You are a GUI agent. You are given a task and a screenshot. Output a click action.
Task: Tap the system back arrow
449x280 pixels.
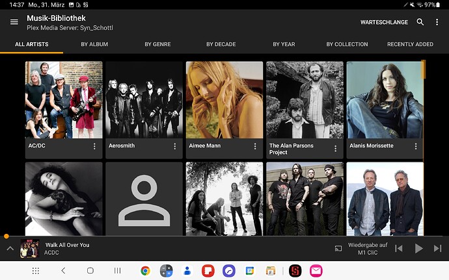coord(63,270)
